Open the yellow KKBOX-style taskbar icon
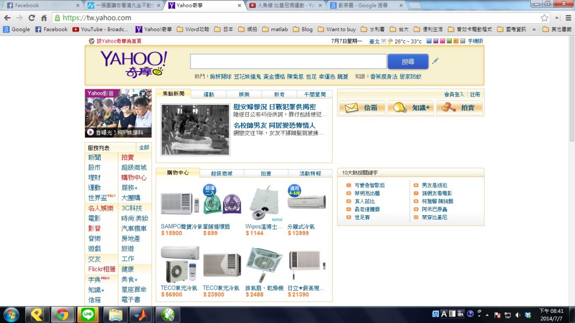The width and height of the screenshot is (575, 323). 37,314
